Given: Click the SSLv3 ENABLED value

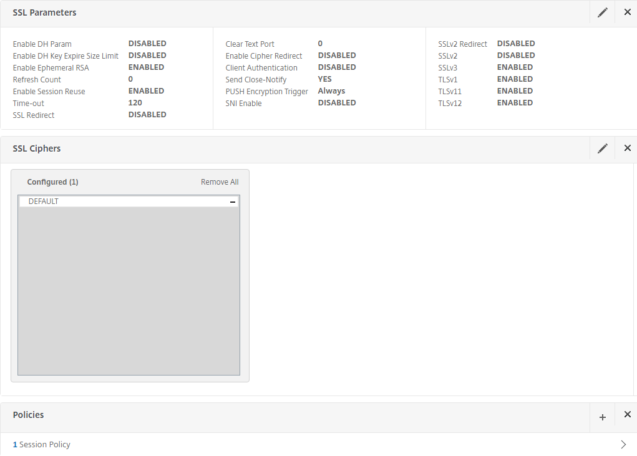Looking at the screenshot, I should [515, 67].
